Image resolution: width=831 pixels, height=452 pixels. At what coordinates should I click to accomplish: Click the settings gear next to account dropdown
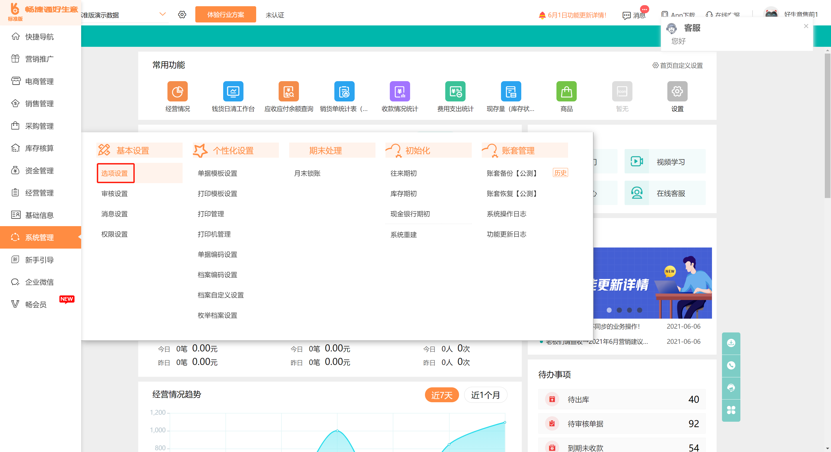click(182, 15)
